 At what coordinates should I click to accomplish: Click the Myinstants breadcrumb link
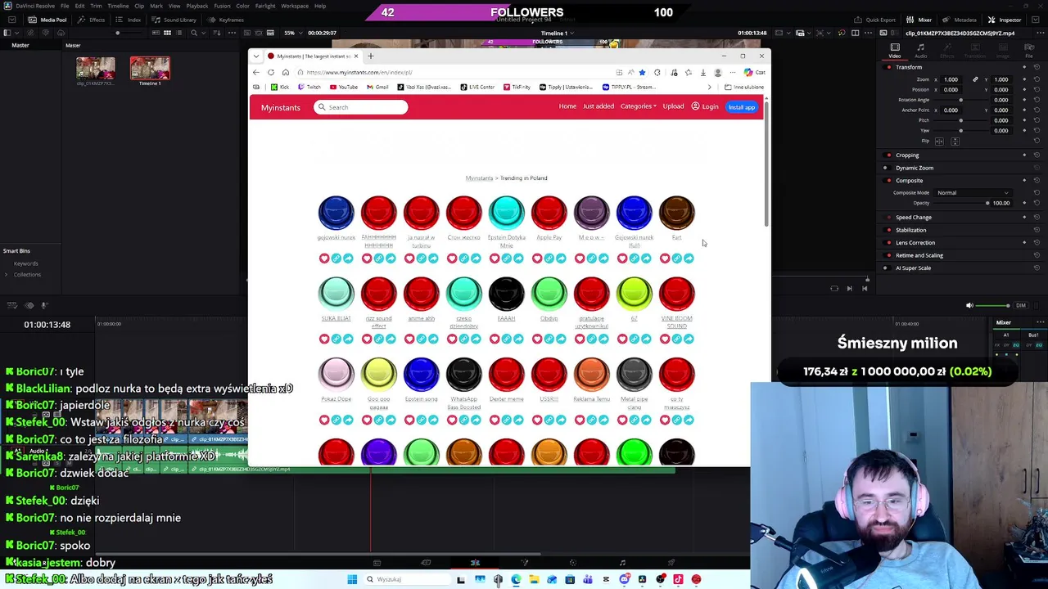pos(479,178)
